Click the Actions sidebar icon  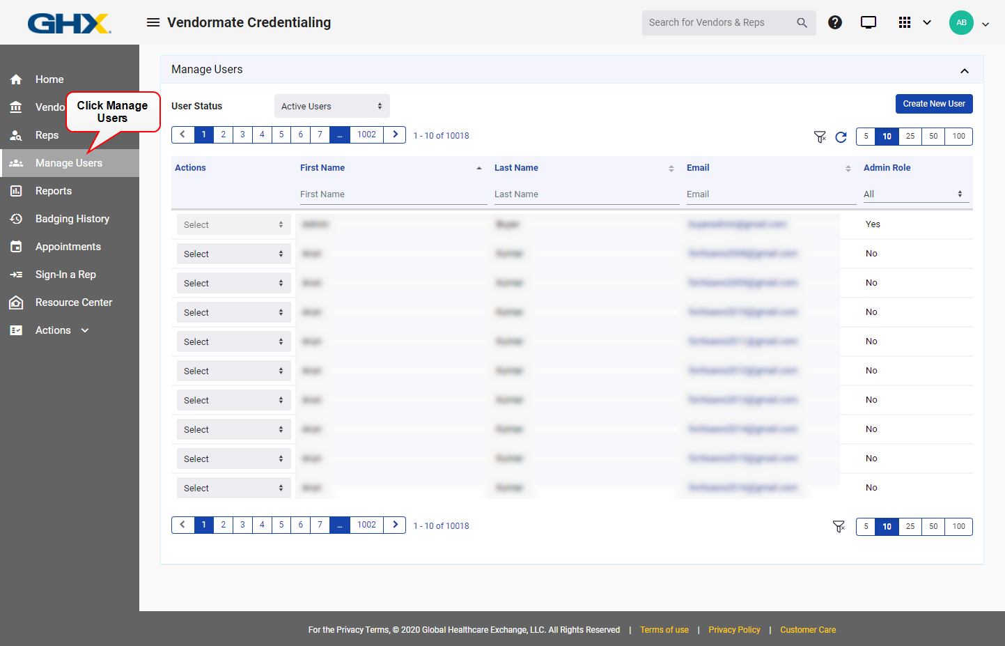click(16, 330)
